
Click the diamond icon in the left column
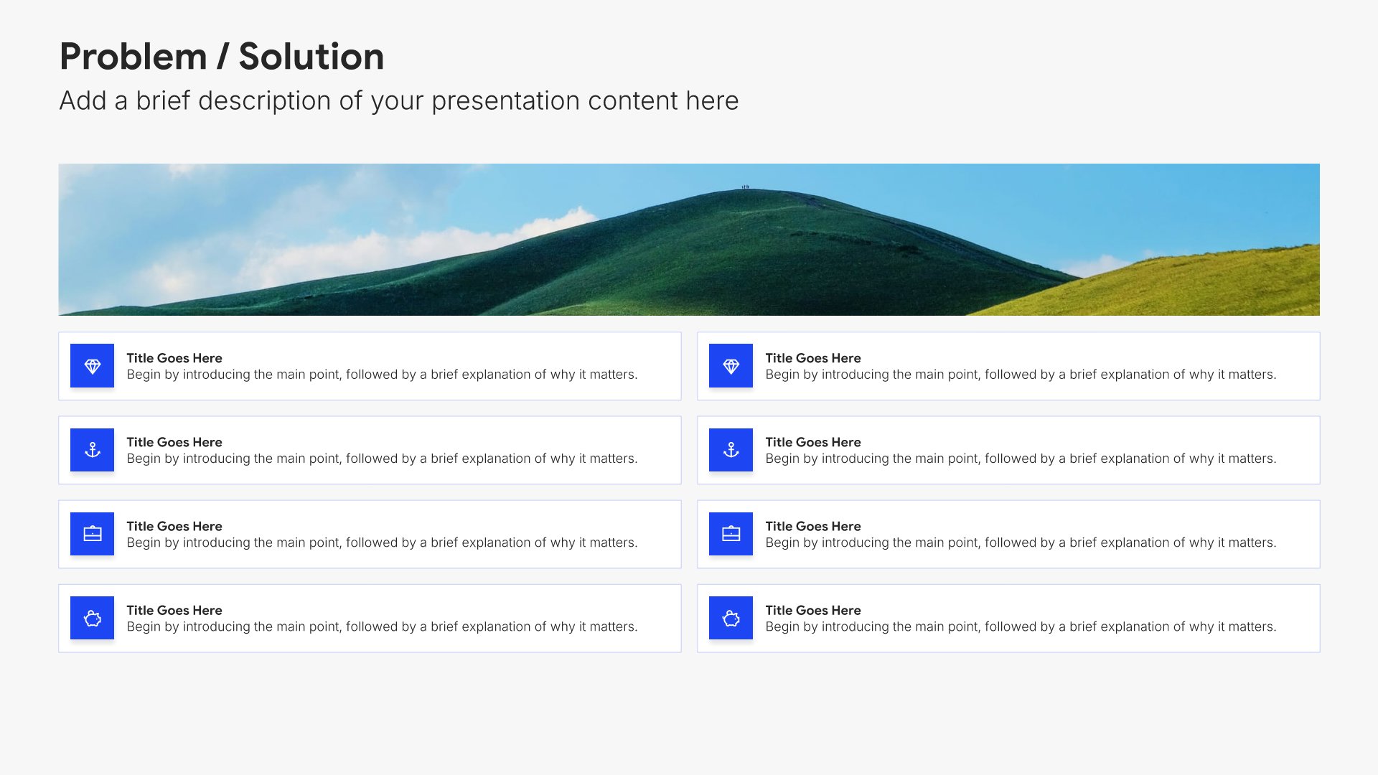(x=92, y=366)
